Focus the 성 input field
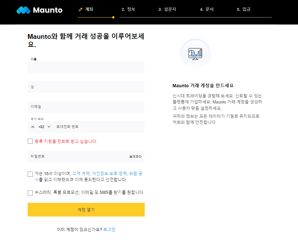The height and width of the screenshot is (242, 298). point(86,87)
